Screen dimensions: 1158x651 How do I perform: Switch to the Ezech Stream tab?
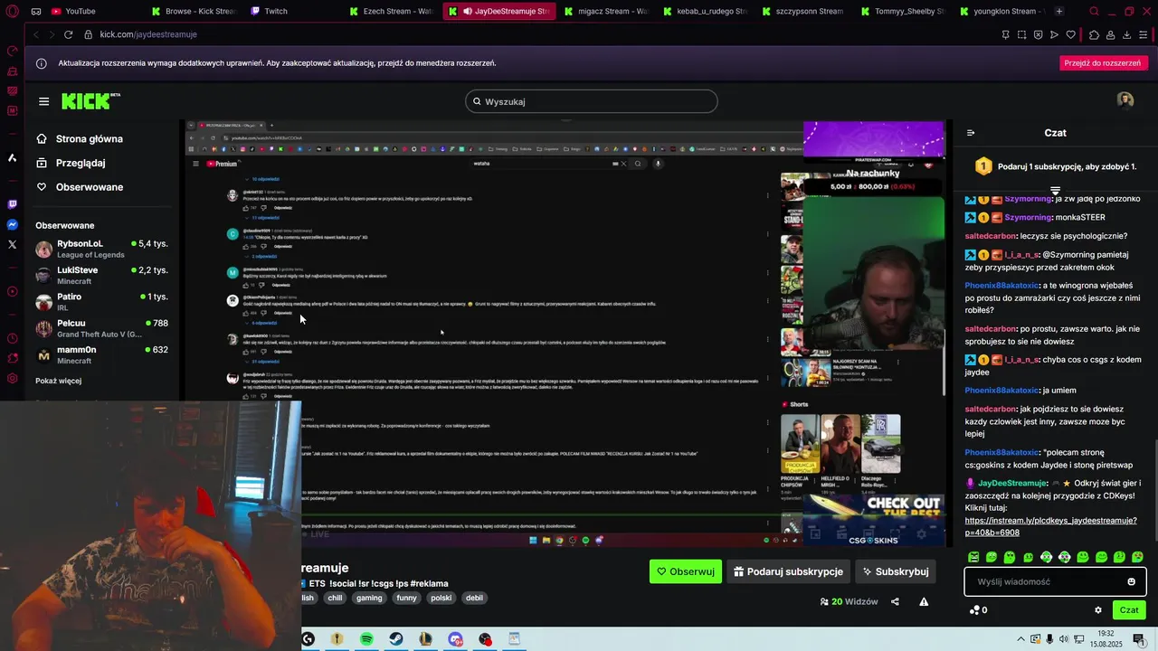[x=391, y=12]
